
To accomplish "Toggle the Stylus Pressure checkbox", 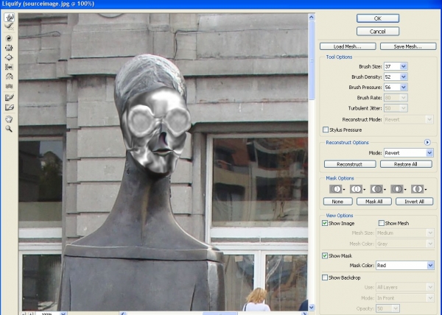I will tap(326, 130).
